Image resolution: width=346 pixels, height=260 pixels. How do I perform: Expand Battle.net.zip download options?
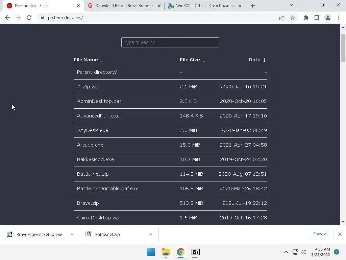pos(151,234)
